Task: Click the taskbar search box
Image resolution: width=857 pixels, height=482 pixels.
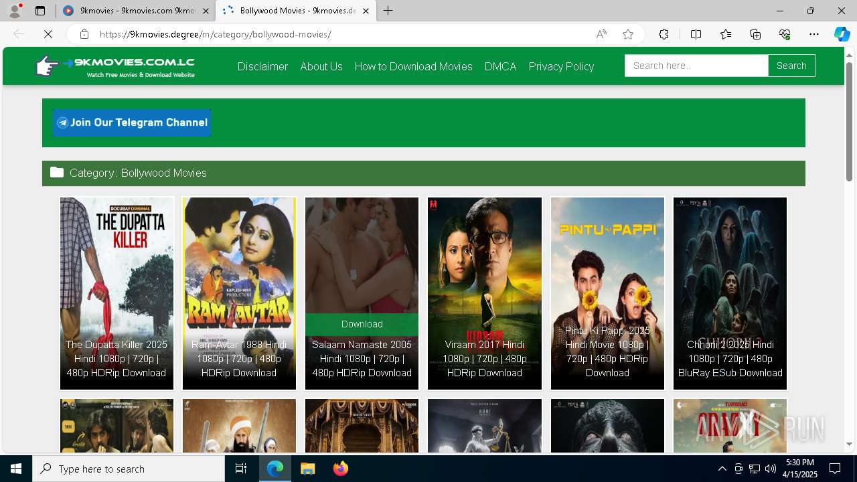Action: 129,469
